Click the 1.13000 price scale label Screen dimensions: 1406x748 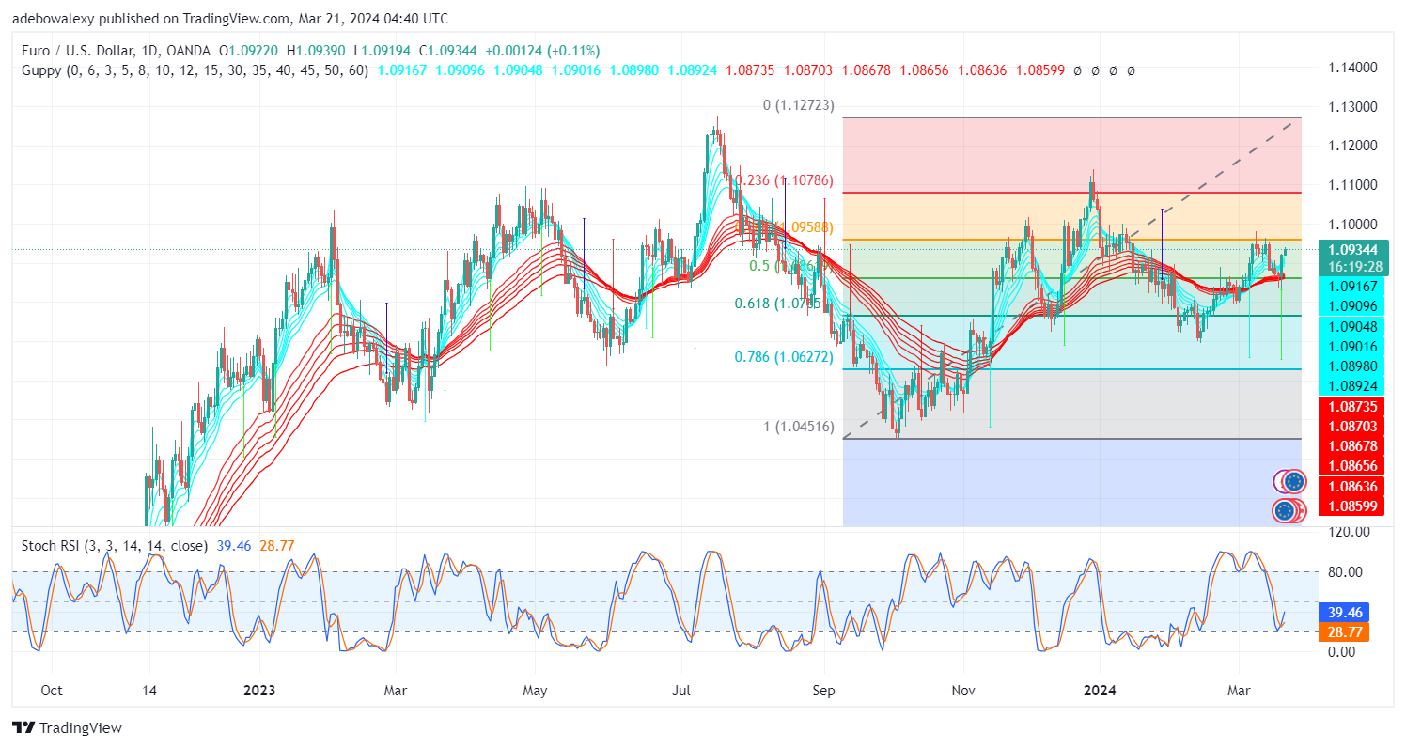[1354, 106]
